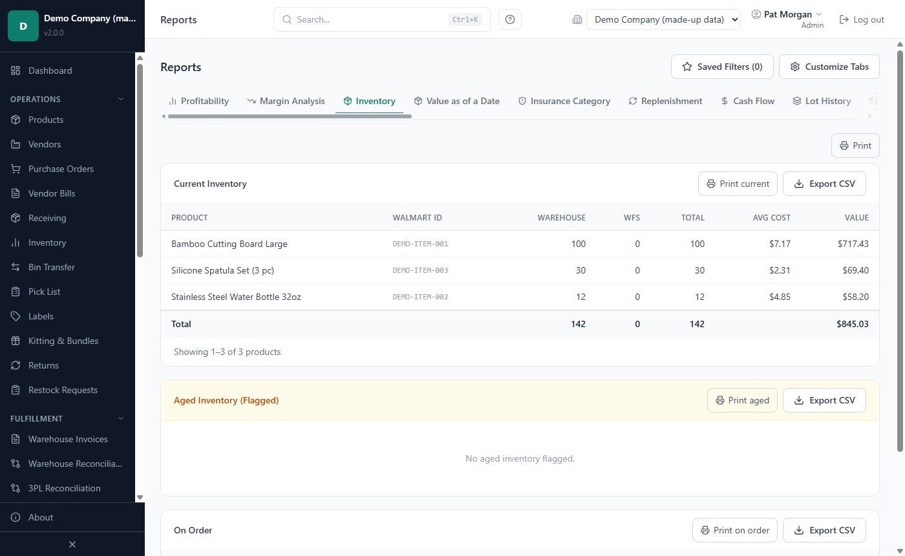This screenshot has height=556, width=905.
Task: Switch to the Insurance Category tab
Action: [564, 101]
